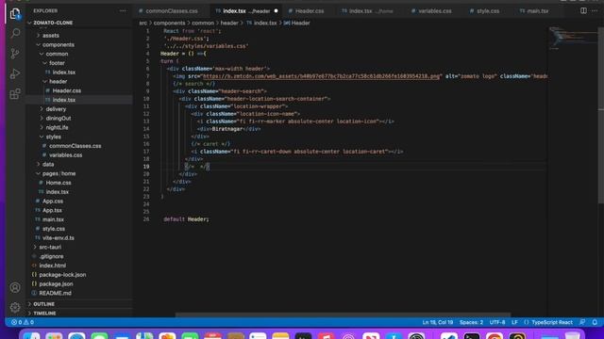Open editor more actions menu
This screenshot has width=604, height=339.
[595, 10]
